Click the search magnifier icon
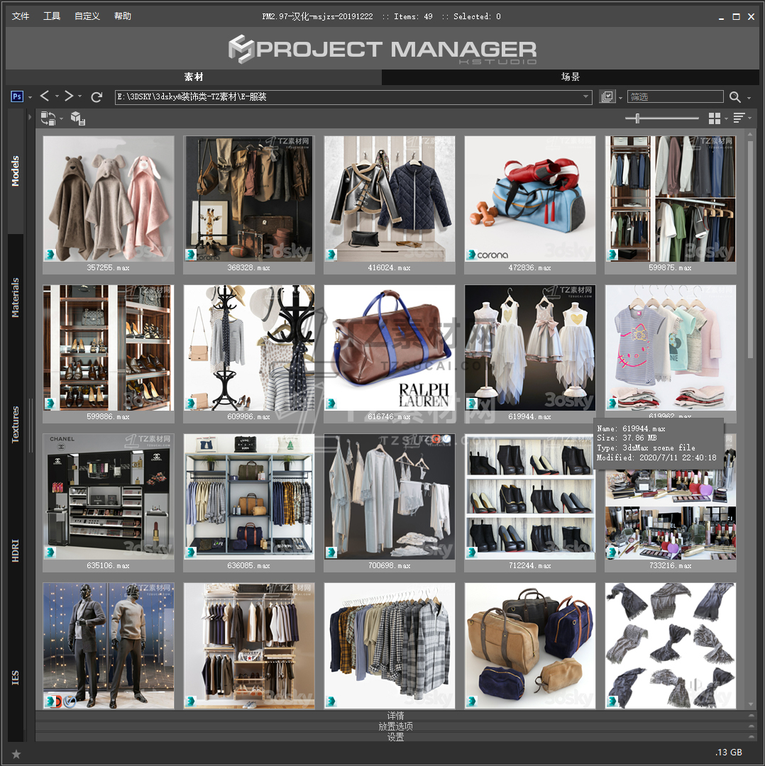 click(734, 97)
